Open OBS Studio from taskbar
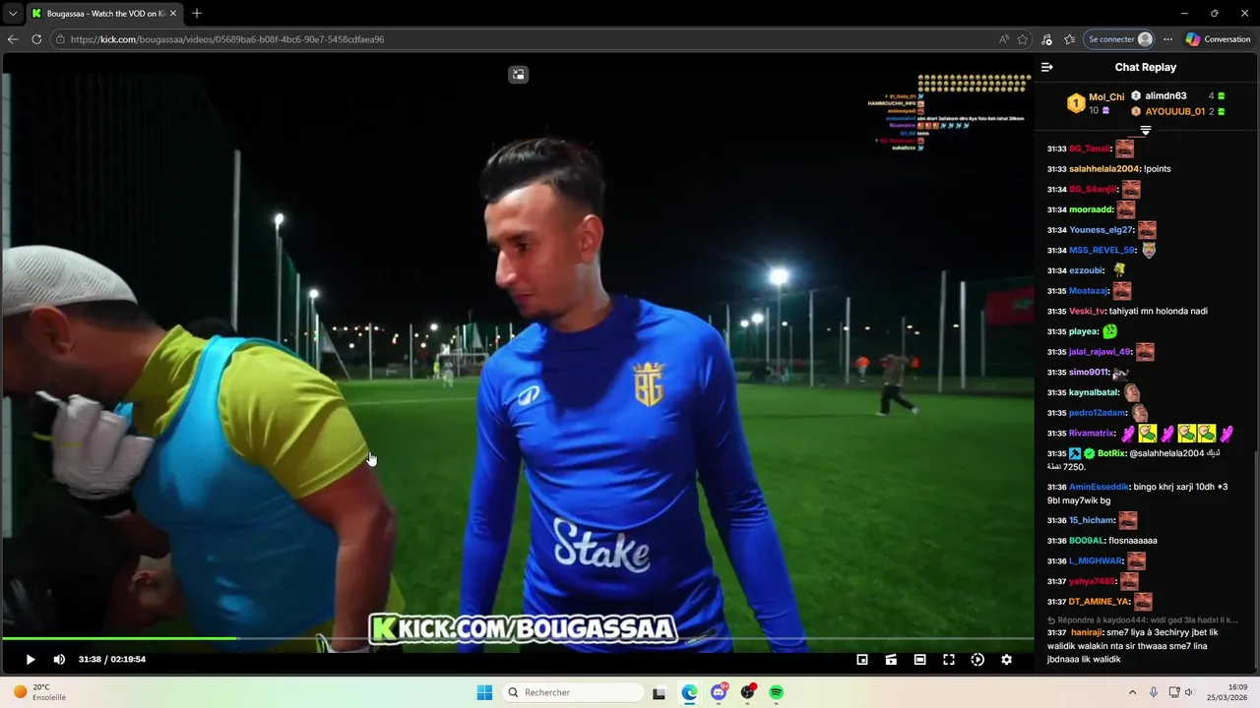Viewport: 1260px width, 708px height. (747, 692)
